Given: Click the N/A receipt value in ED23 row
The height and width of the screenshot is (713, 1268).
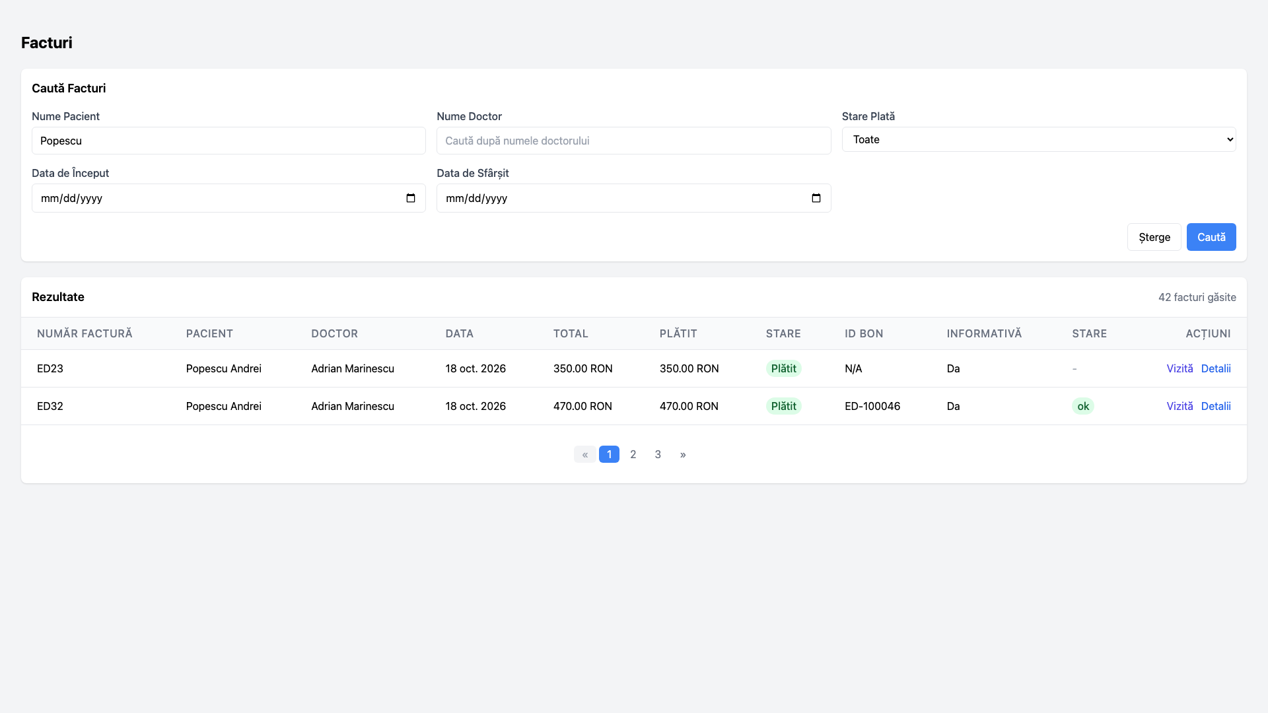Looking at the screenshot, I should pos(853,368).
